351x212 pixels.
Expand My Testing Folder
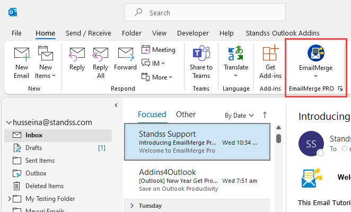pos(10,199)
